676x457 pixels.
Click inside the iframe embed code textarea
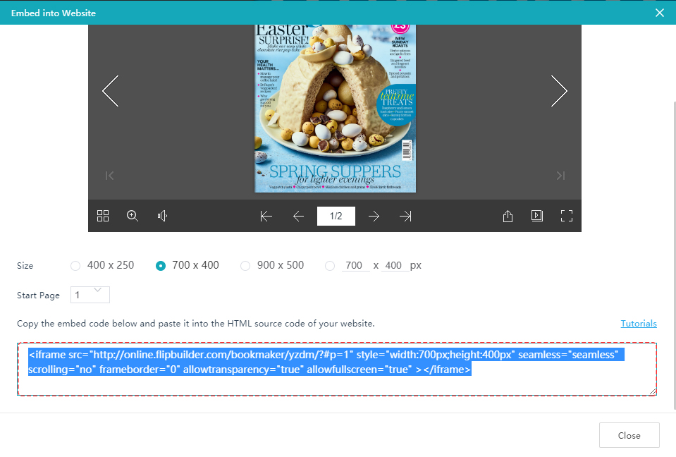click(337, 369)
